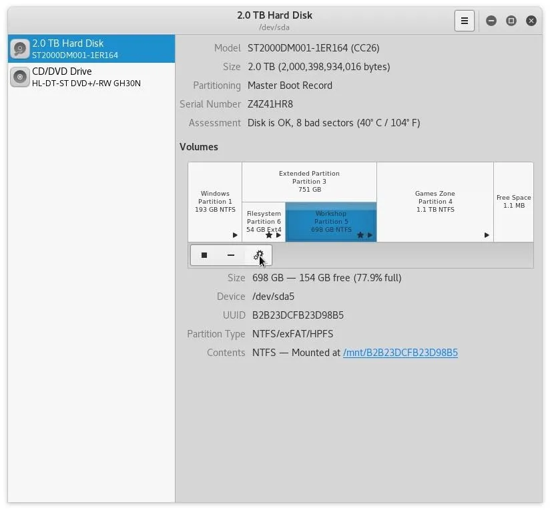Click the mounted arrow icon on Windows partition
Screen dimensions: 550x511
click(235, 235)
